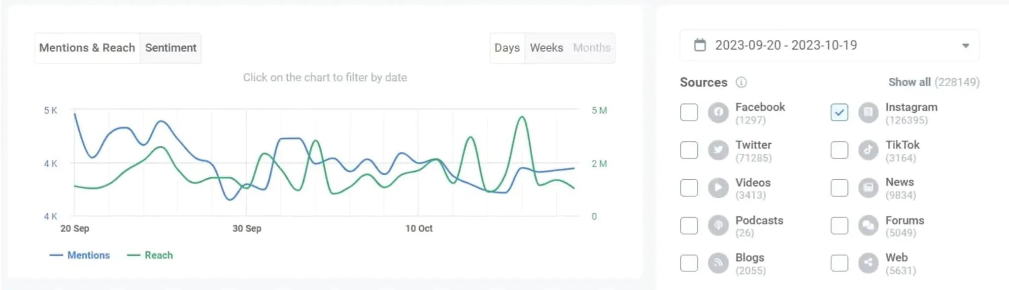This screenshot has width=1009, height=290.
Task: Click the green Reach legend label
Action: point(159,255)
